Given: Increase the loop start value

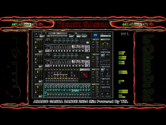Looking at the screenshot, I should click(81, 36).
